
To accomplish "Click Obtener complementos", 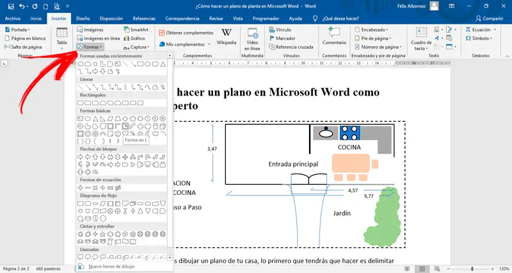I will click(x=186, y=33).
